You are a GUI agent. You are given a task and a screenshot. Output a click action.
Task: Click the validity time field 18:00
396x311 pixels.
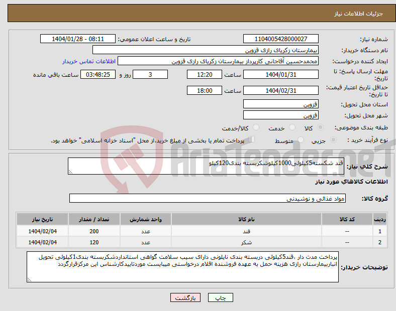pos(205,90)
